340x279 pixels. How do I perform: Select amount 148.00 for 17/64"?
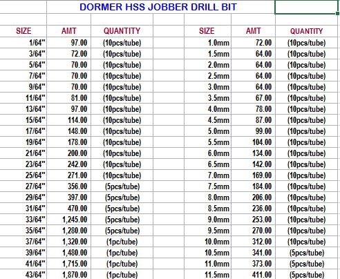[68, 131]
